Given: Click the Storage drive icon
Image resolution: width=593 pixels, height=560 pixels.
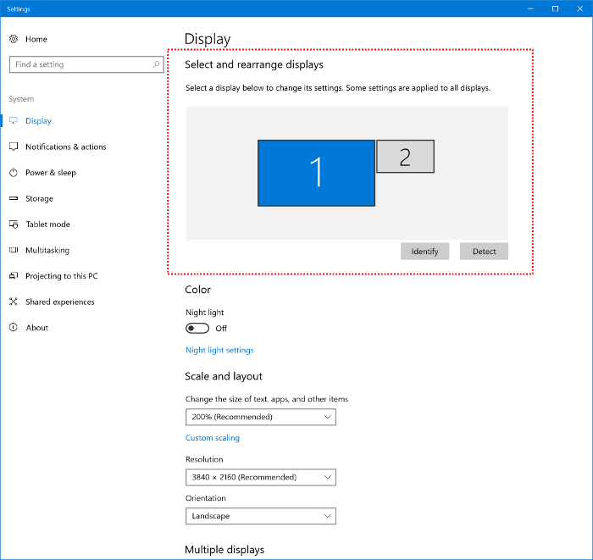Looking at the screenshot, I should [14, 198].
